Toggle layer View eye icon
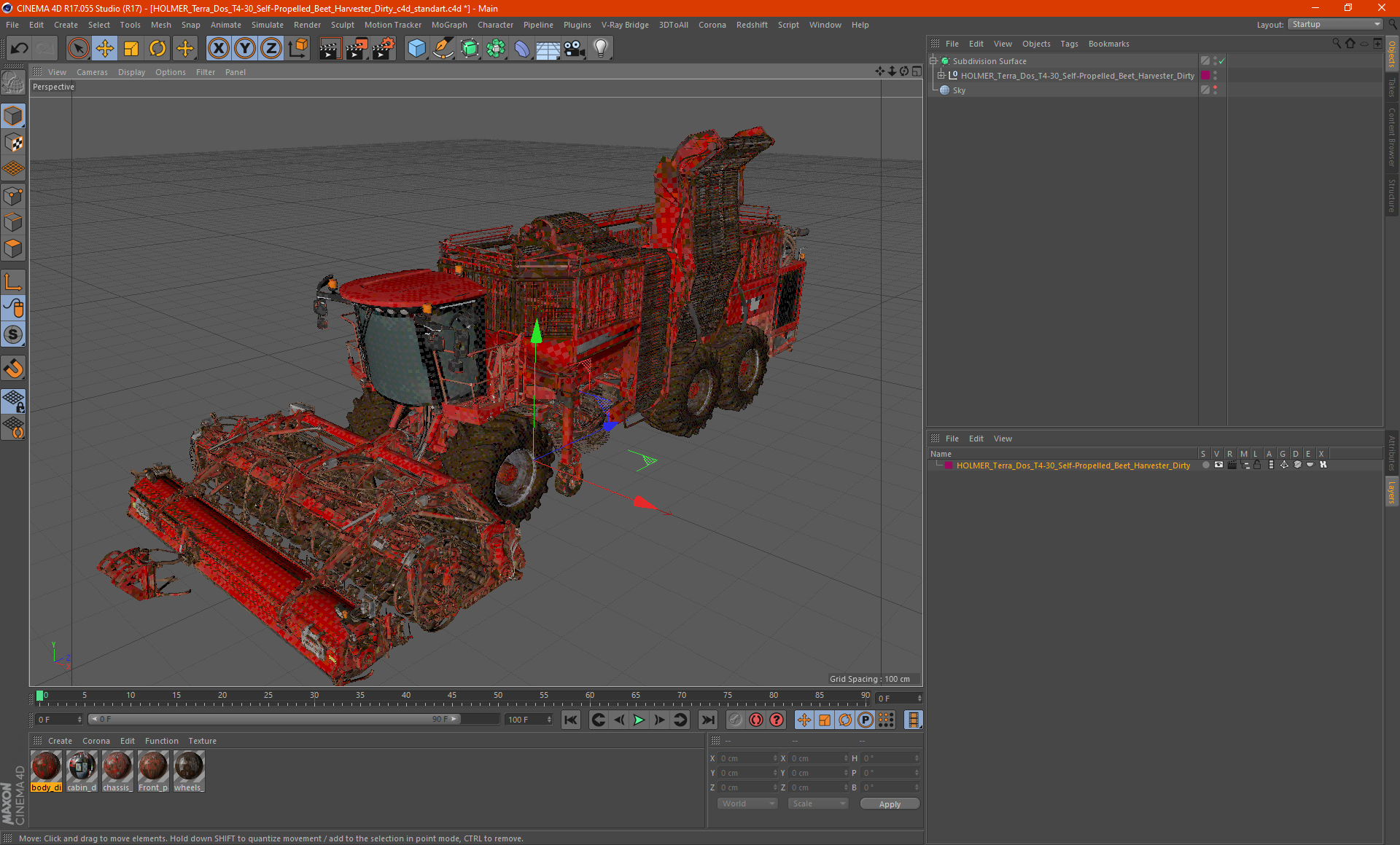The width and height of the screenshot is (1400, 845). pos(1218,465)
